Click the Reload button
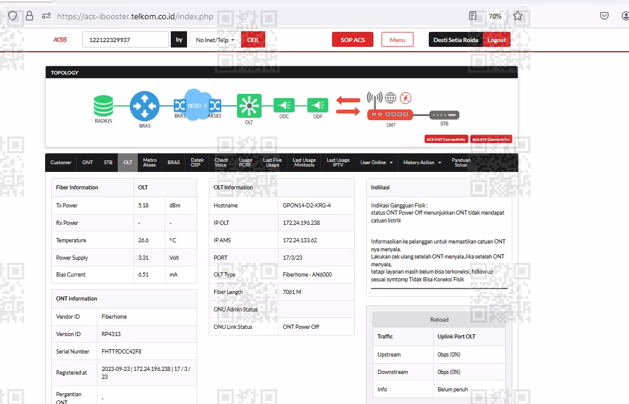The image size is (629, 404). click(439, 320)
